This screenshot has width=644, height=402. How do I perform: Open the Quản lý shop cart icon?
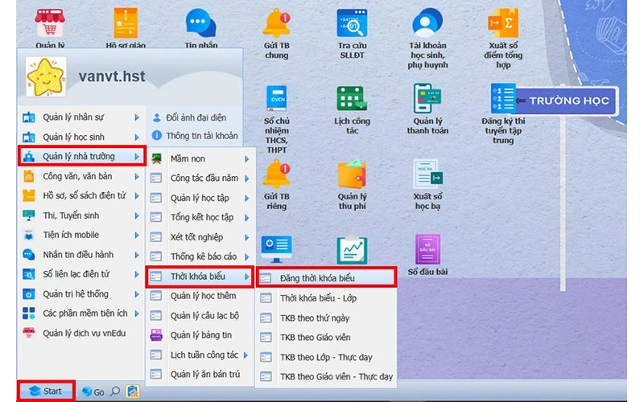[x=50, y=24]
